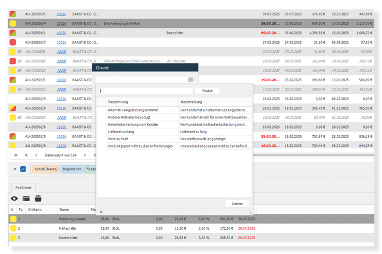Go to next record arrow

click(x=85, y=155)
